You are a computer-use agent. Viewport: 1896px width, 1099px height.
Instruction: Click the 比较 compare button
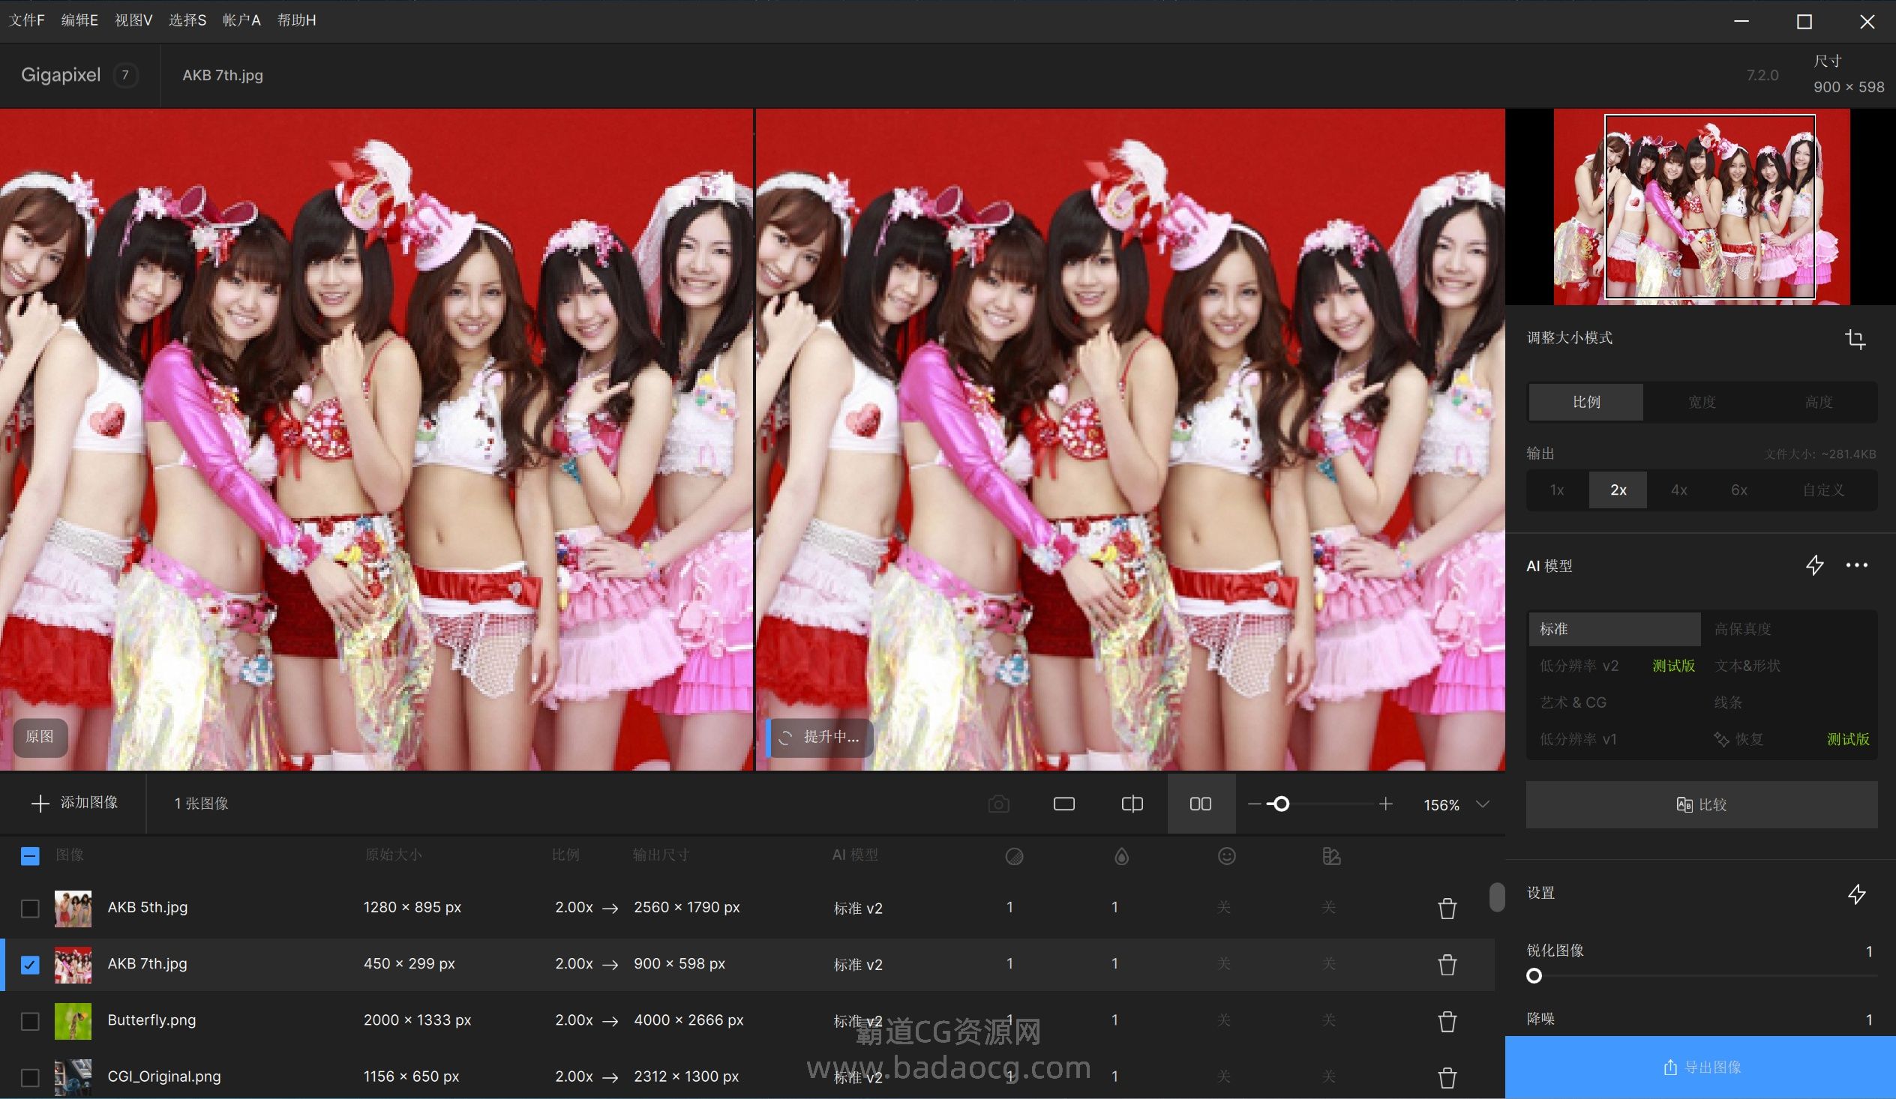[1702, 804]
